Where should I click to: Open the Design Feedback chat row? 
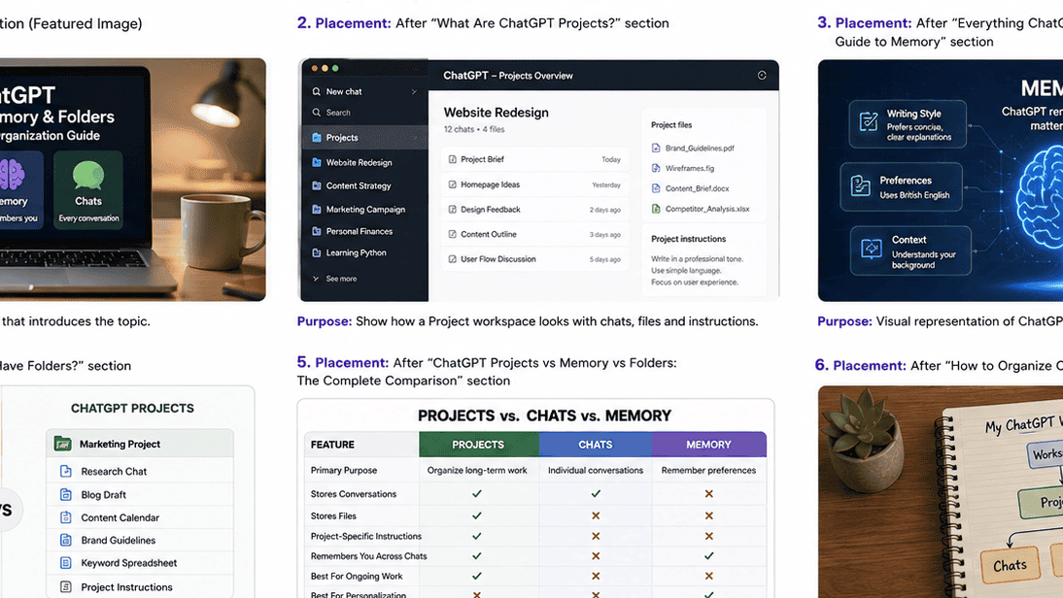click(534, 210)
